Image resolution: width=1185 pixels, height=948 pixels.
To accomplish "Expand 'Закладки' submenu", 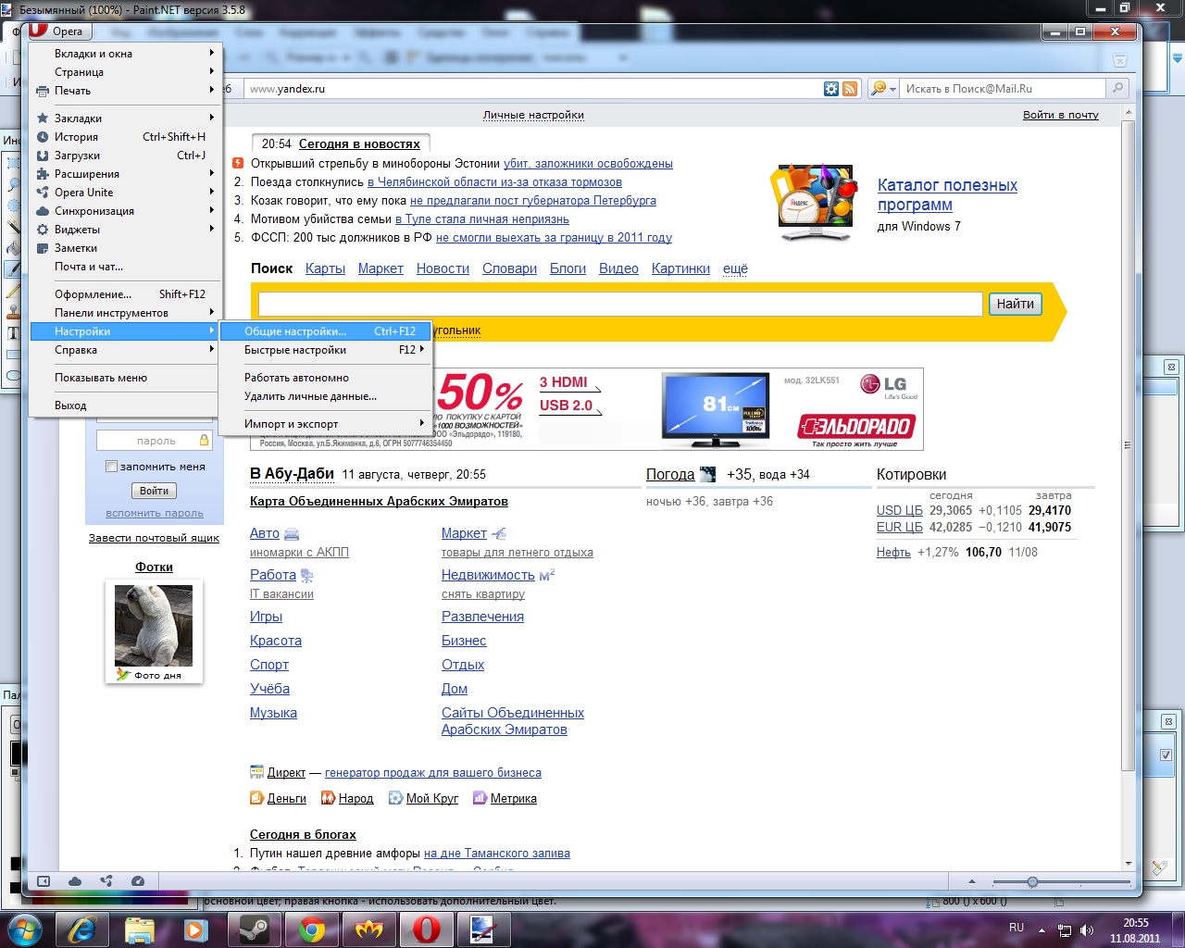I will 126,118.
